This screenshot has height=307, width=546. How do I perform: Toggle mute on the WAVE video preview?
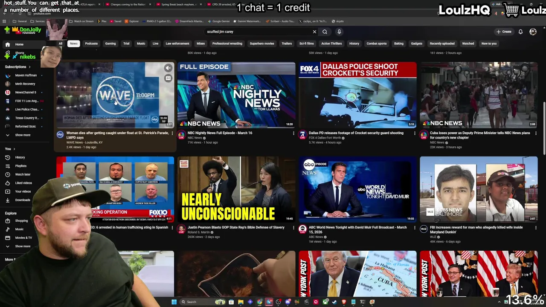168,68
